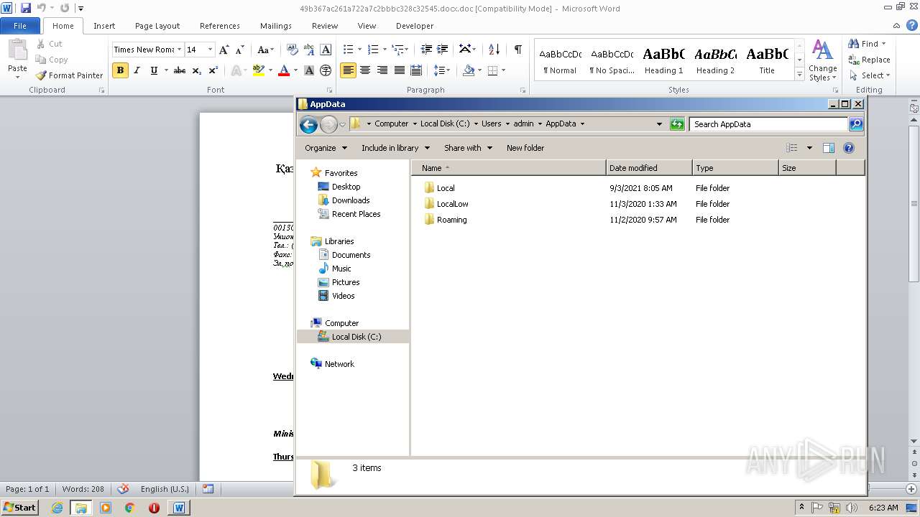Click the Decrease Indent icon

426,50
